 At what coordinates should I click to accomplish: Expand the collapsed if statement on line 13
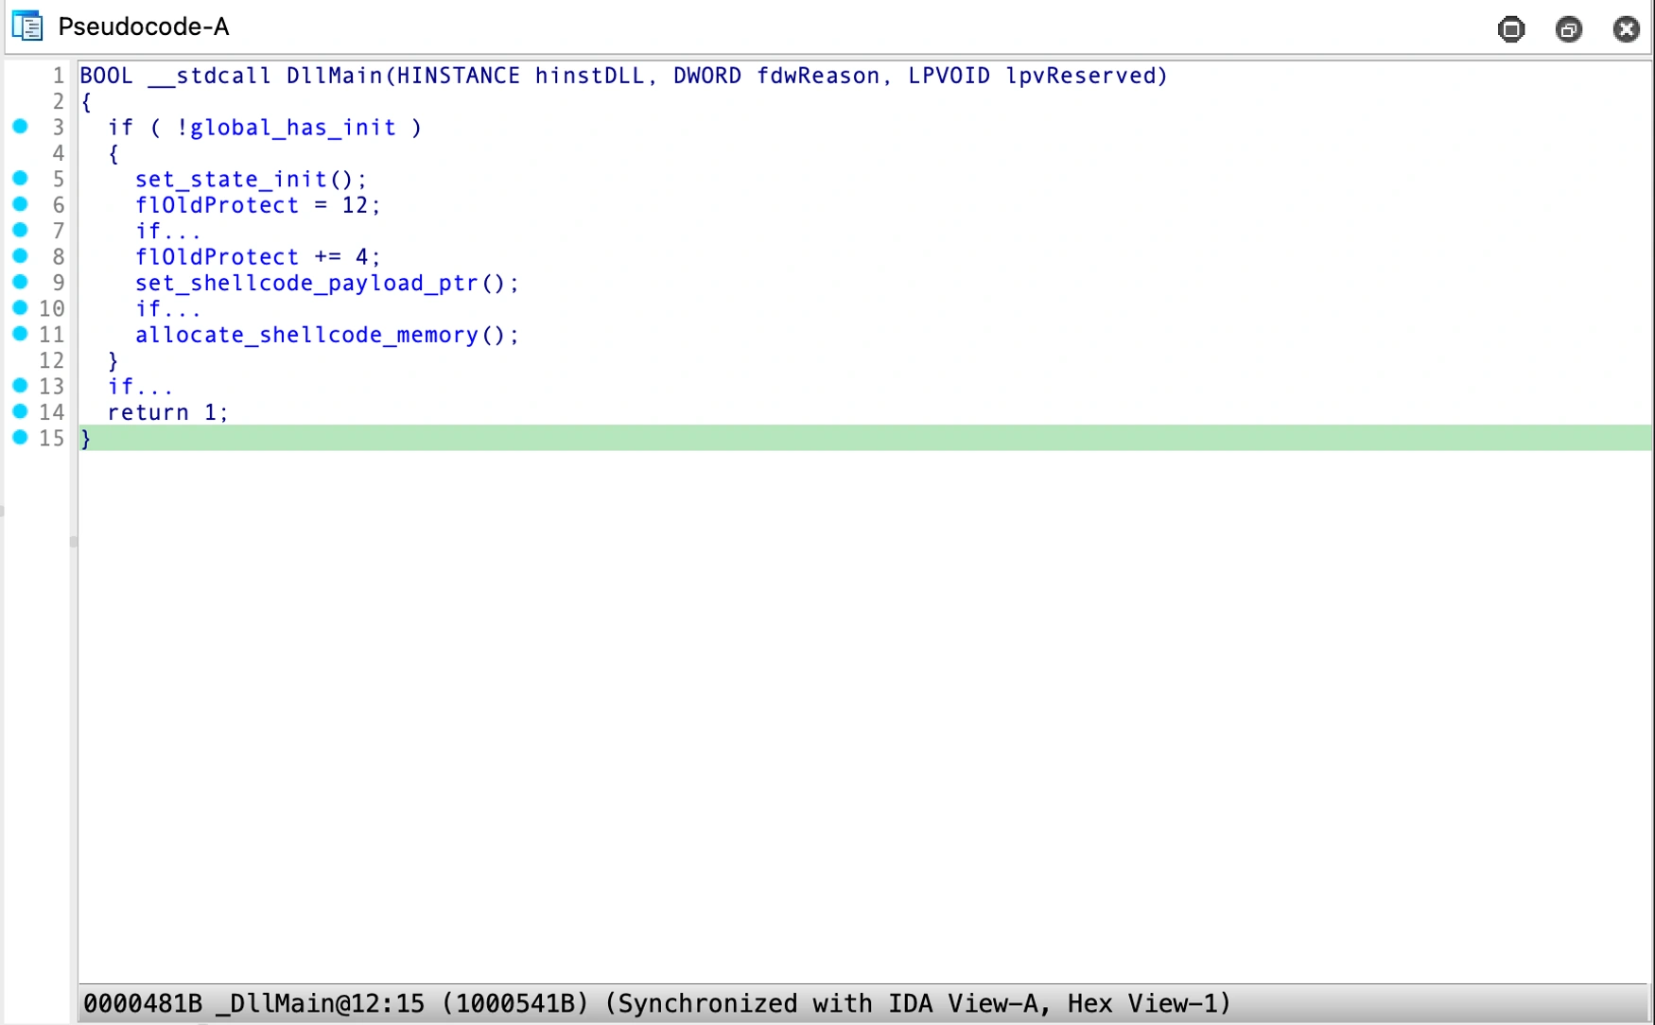[x=140, y=386]
